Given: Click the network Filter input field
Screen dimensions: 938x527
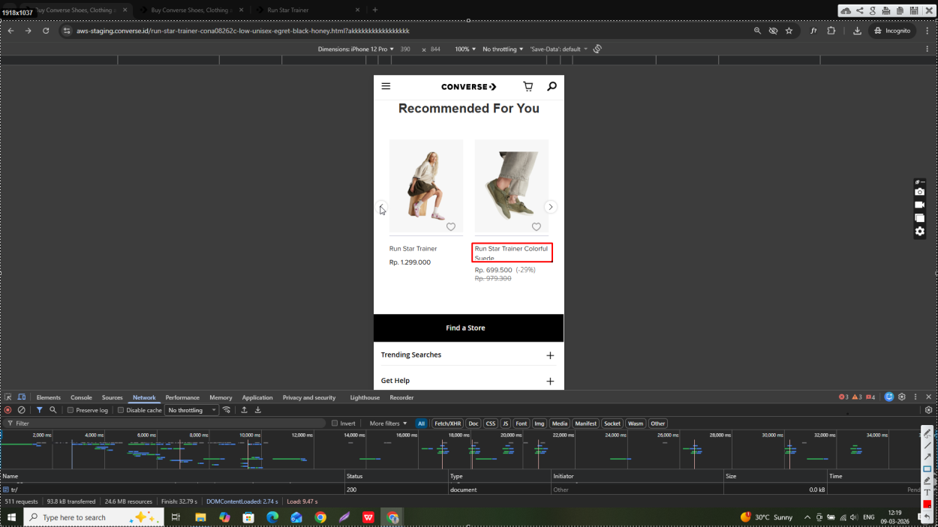Looking at the screenshot, I should tap(165, 424).
